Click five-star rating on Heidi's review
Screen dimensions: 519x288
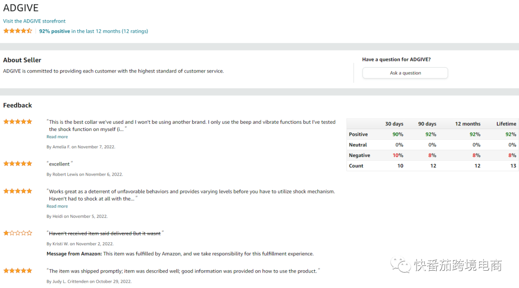18,191
